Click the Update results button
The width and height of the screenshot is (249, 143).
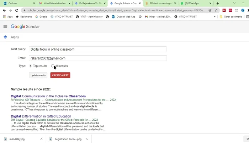(38, 75)
